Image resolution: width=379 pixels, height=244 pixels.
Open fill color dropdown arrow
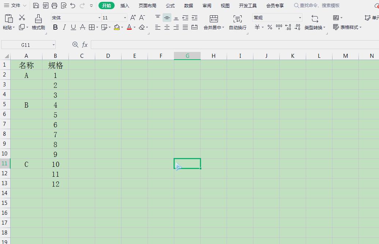[x=122, y=27]
